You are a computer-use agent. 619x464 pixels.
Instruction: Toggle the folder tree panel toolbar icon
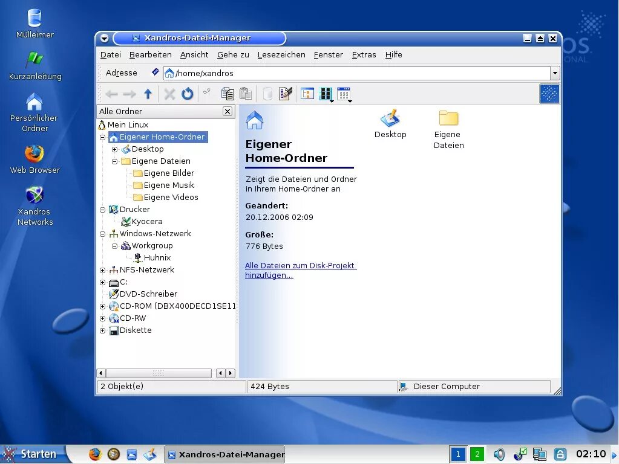[307, 94]
